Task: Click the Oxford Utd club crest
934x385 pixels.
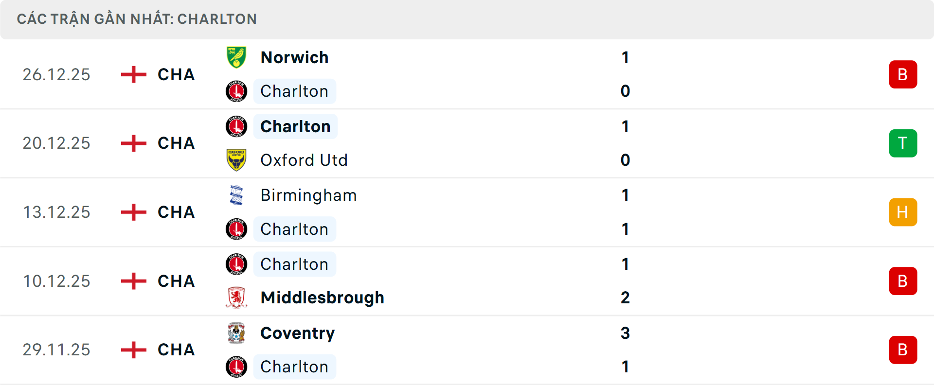Action: [236, 160]
